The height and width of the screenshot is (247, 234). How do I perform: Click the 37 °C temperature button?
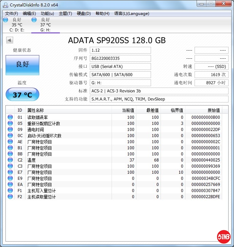pyautogui.click(x=22, y=95)
